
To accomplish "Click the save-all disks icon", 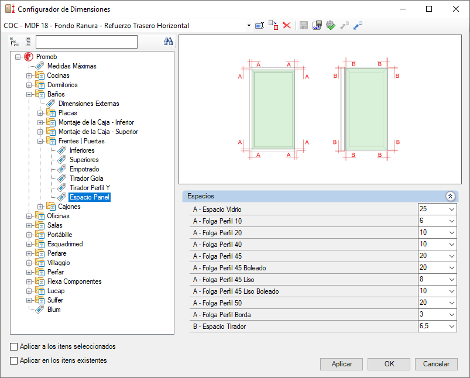I will (317, 26).
